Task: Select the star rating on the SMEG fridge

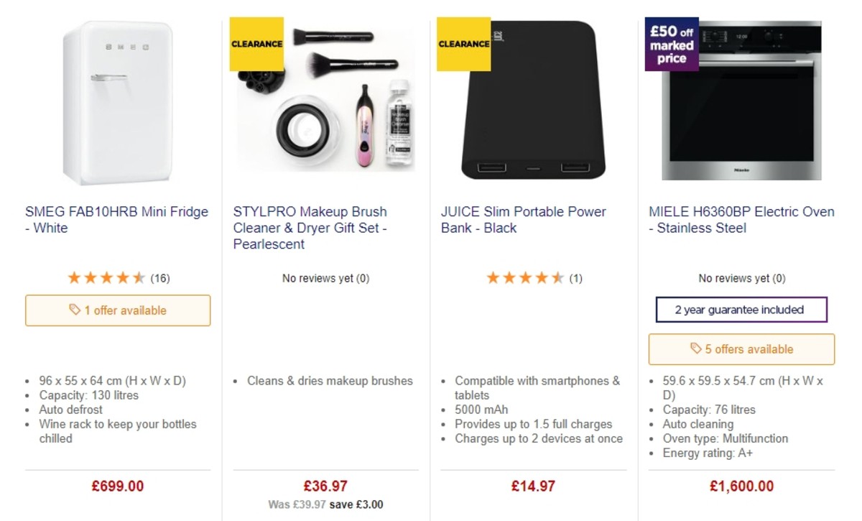Action: (x=106, y=277)
